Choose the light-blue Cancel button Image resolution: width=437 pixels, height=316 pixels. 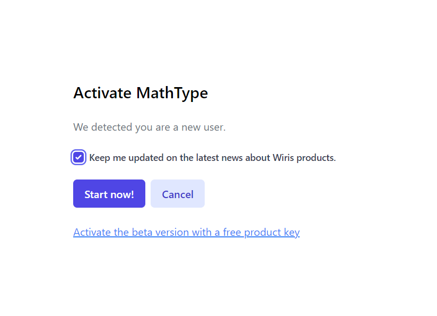[x=178, y=193]
